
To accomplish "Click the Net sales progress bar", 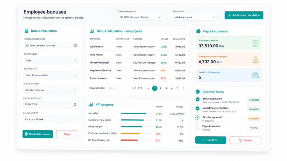I will [136, 113].
